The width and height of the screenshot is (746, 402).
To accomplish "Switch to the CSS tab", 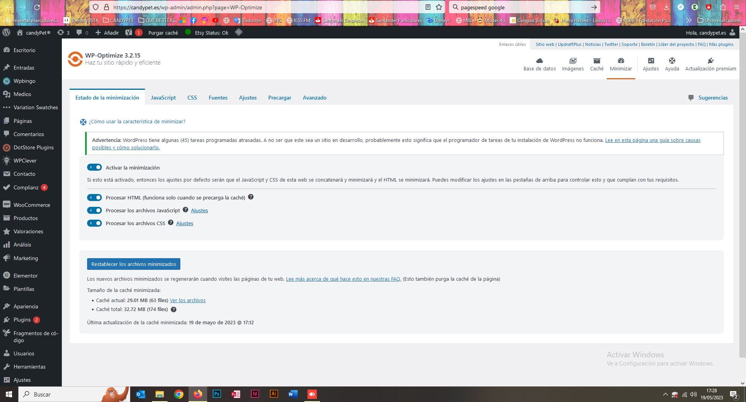I will (192, 98).
